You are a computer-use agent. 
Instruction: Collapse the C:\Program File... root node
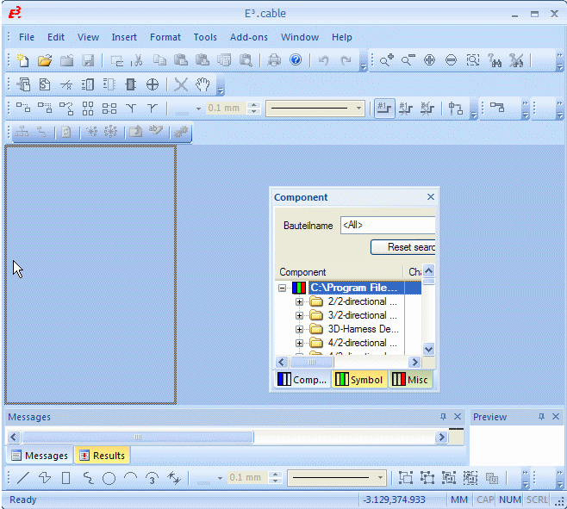pos(282,289)
